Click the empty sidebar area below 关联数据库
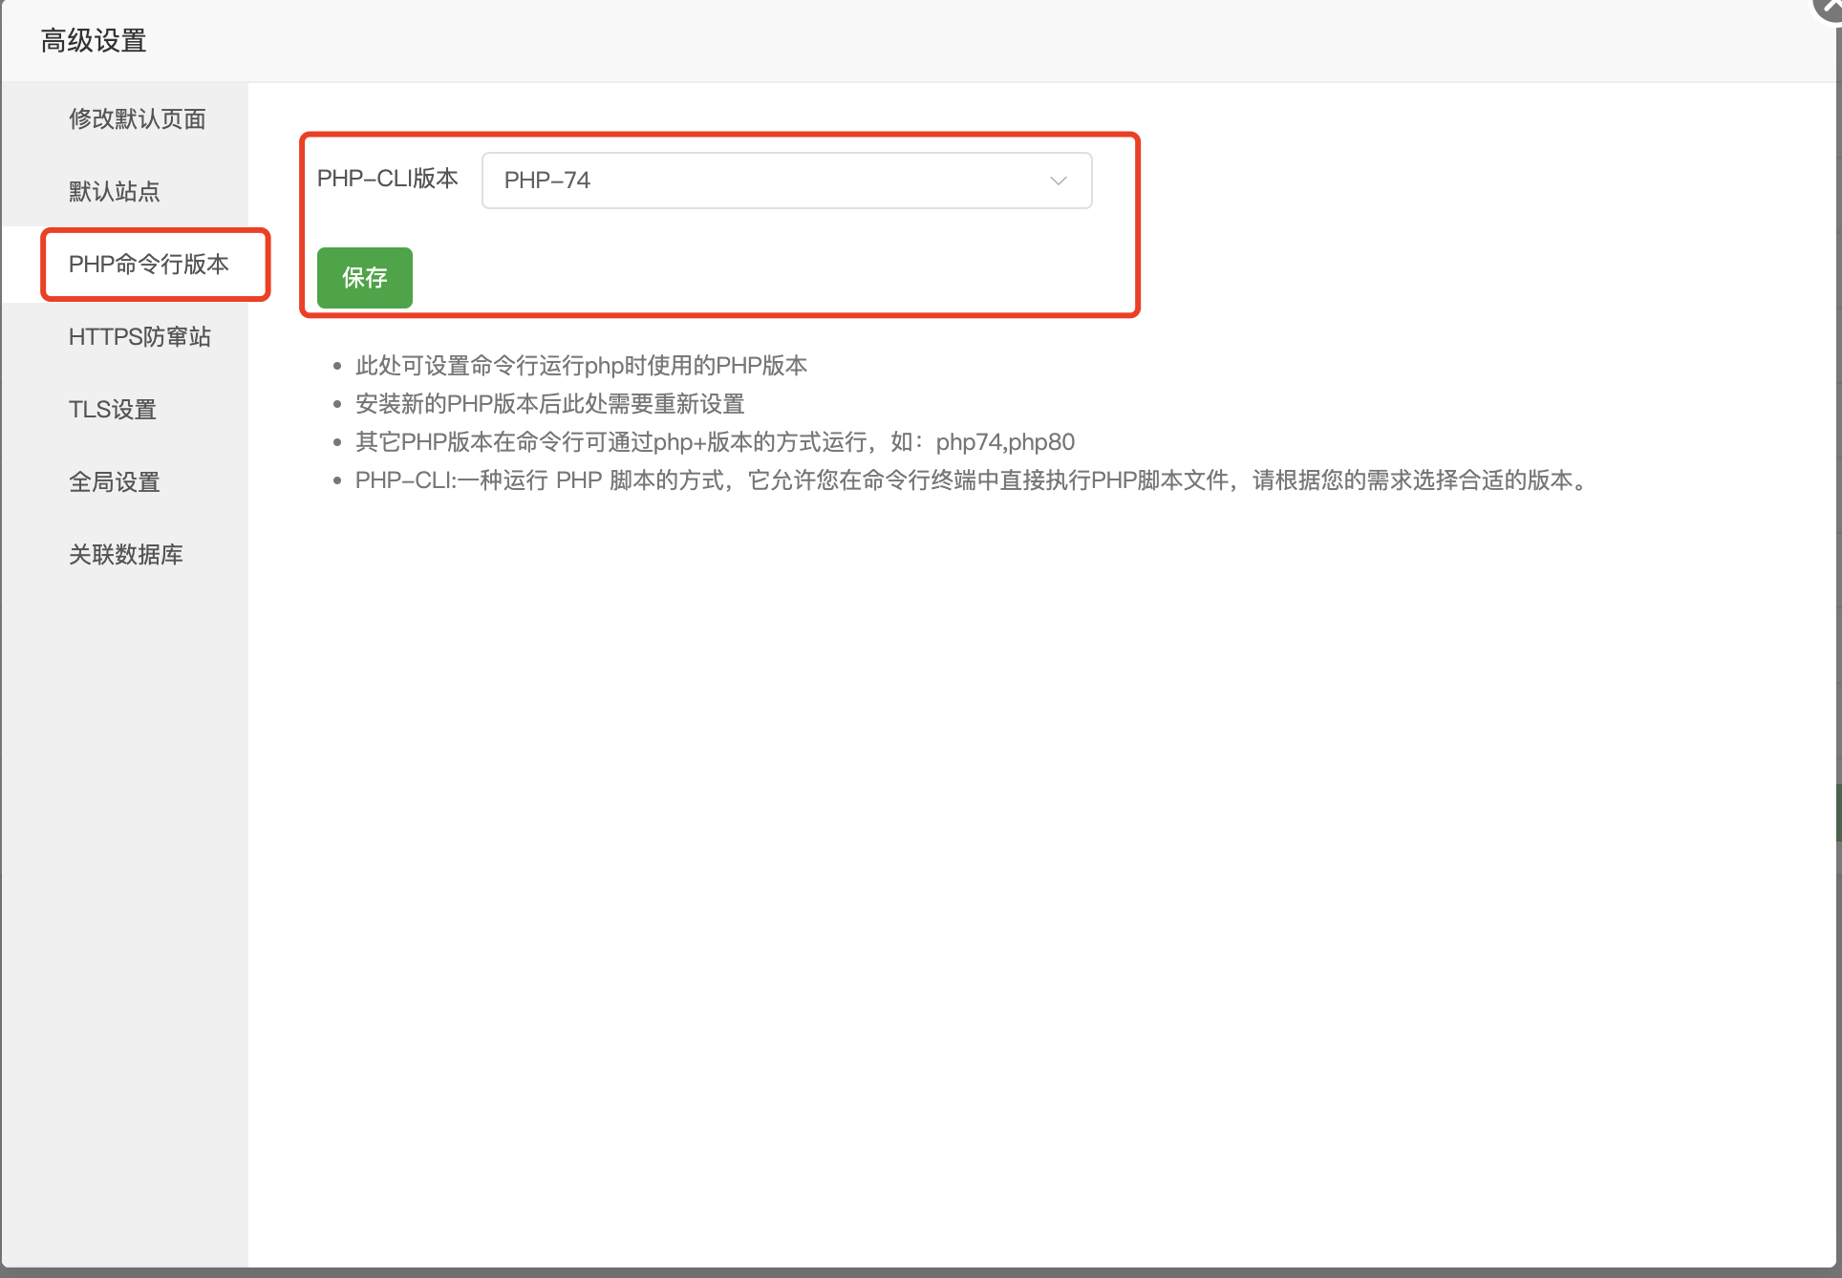The width and height of the screenshot is (1842, 1278). pyautogui.click(x=124, y=860)
